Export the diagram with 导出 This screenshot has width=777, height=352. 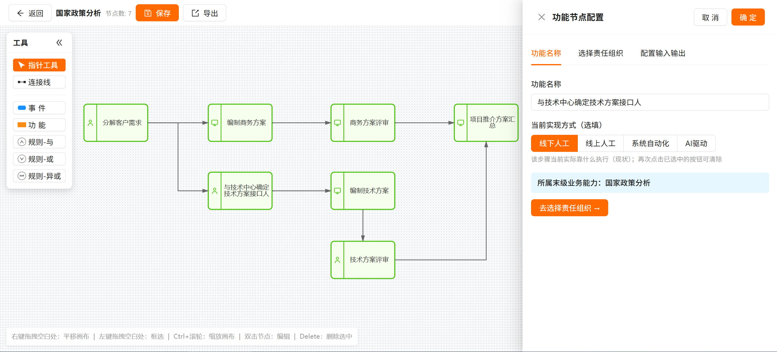(x=205, y=13)
